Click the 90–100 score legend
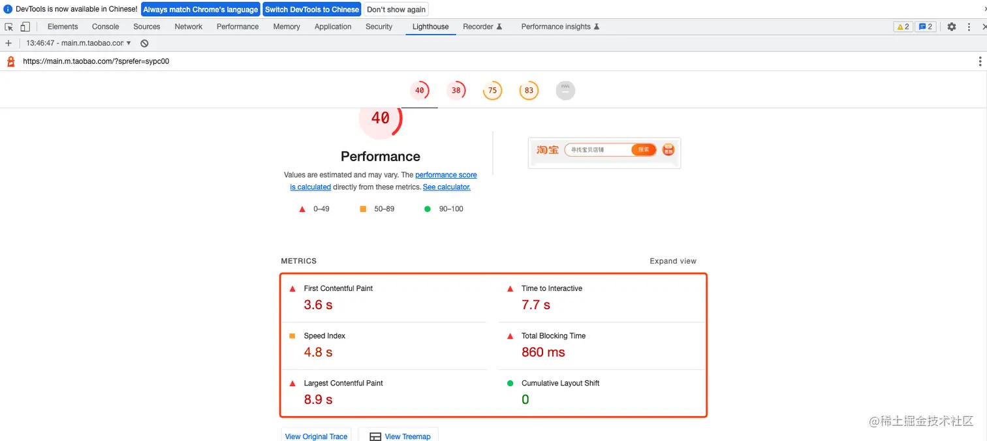The height and width of the screenshot is (441, 987). [x=444, y=209]
